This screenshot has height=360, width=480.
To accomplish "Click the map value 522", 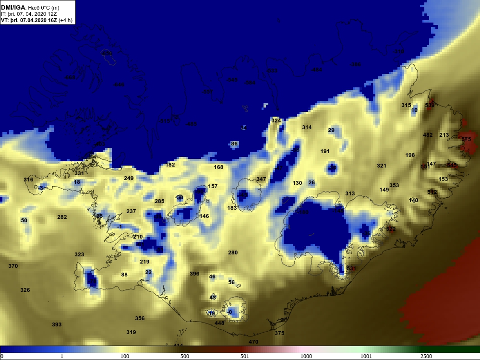I will (391, 229).
